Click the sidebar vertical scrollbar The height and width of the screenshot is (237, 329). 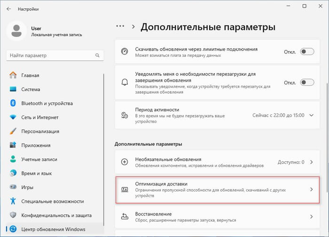click(x=104, y=150)
